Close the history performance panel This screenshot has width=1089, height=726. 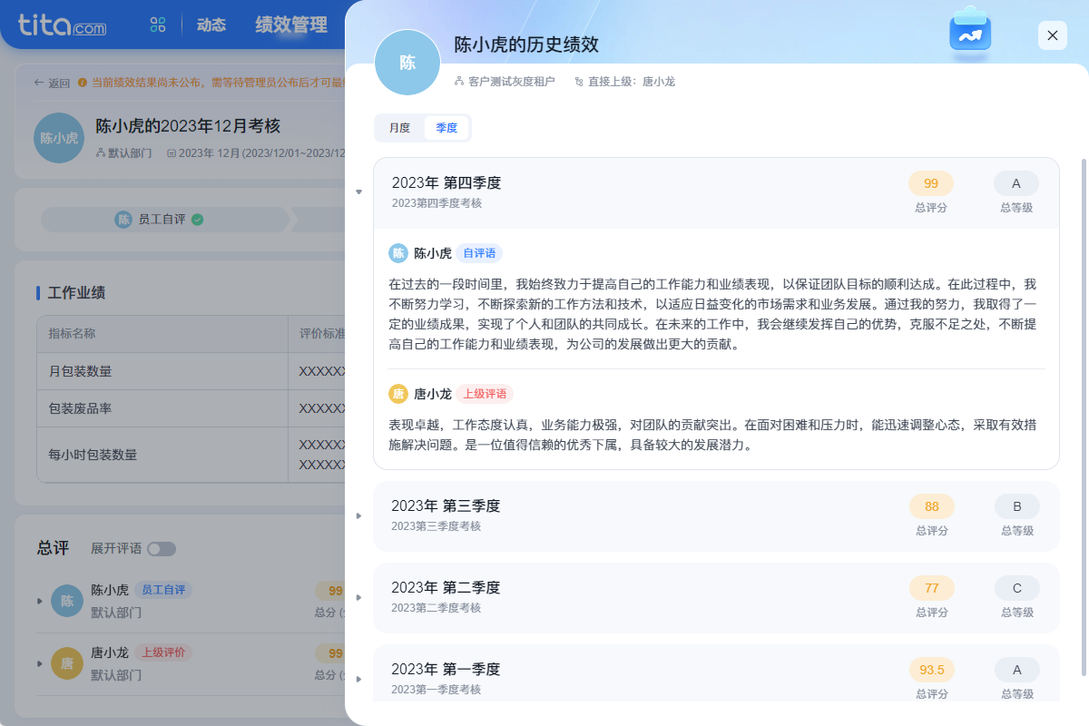(x=1052, y=35)
